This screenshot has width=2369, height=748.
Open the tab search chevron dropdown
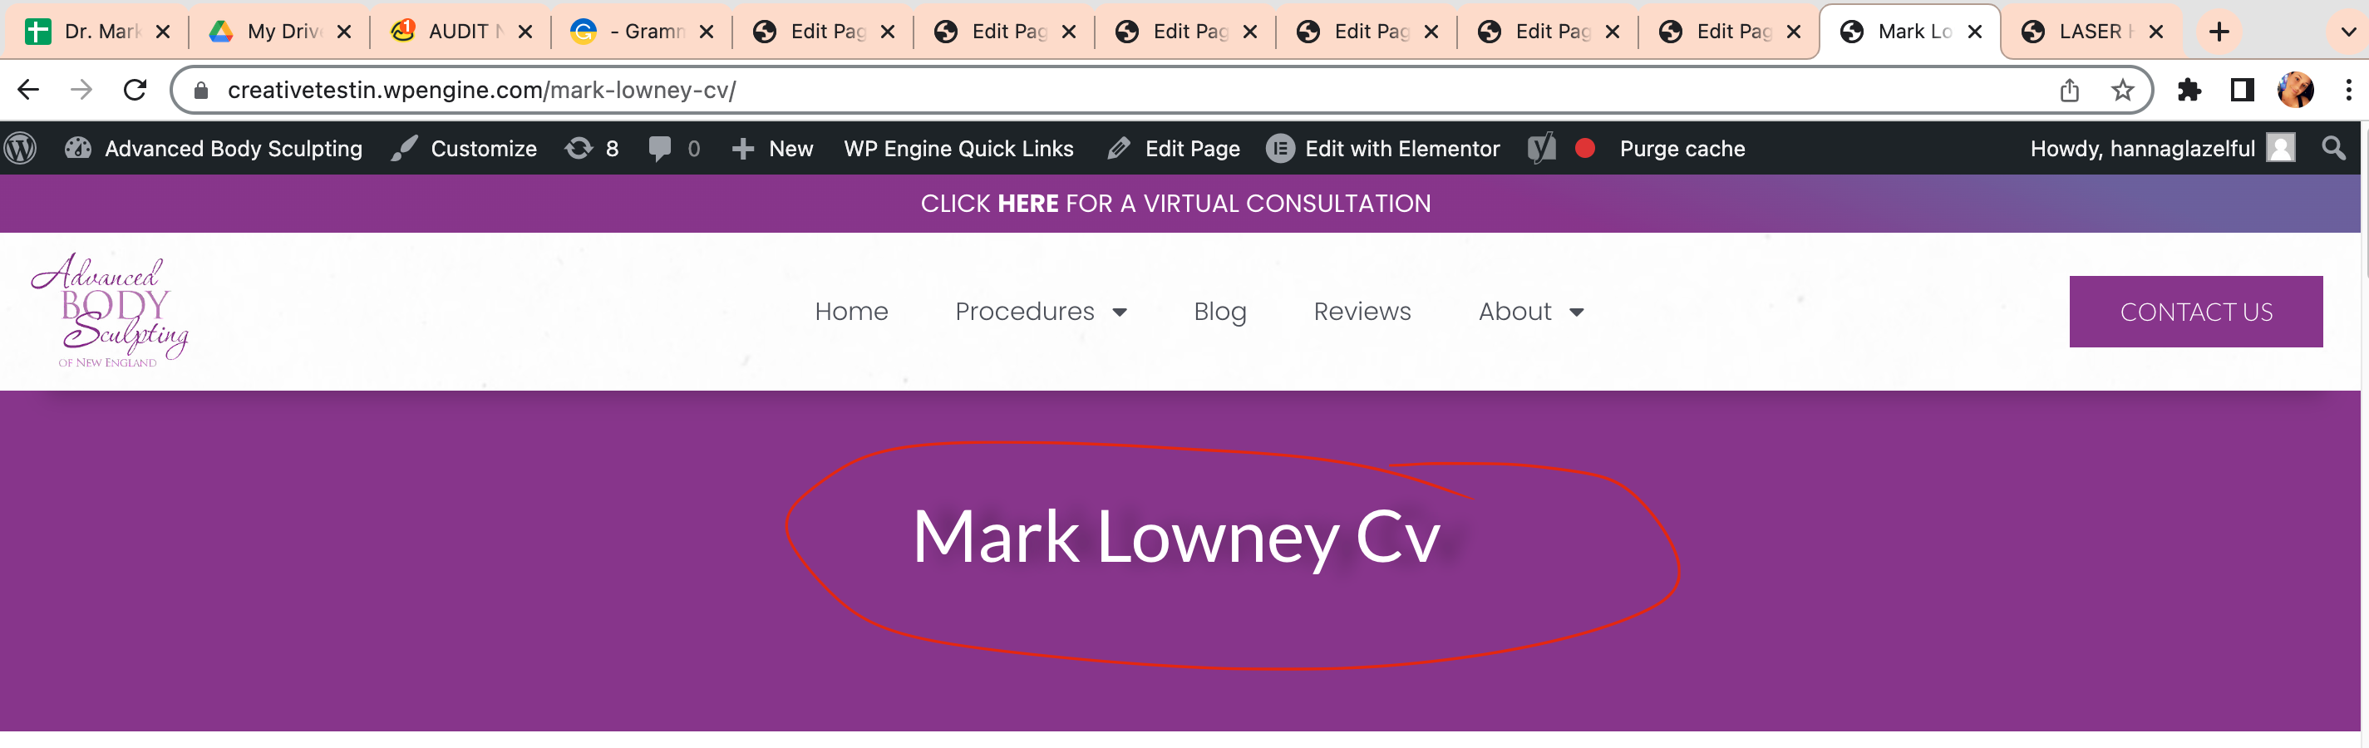click(2348, 32)
